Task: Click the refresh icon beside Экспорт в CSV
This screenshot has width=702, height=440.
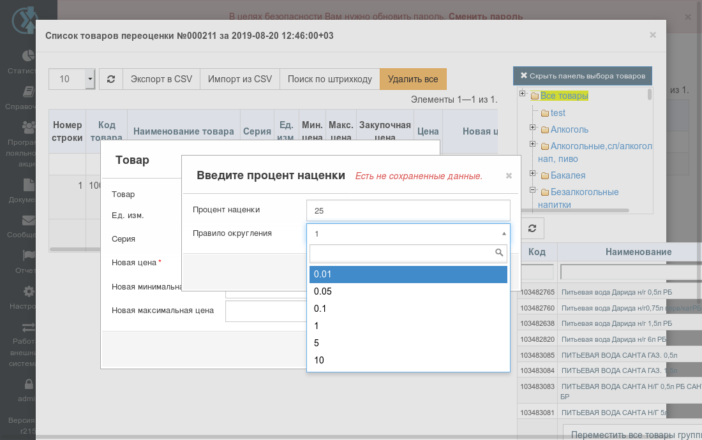Action: point(111,79)
